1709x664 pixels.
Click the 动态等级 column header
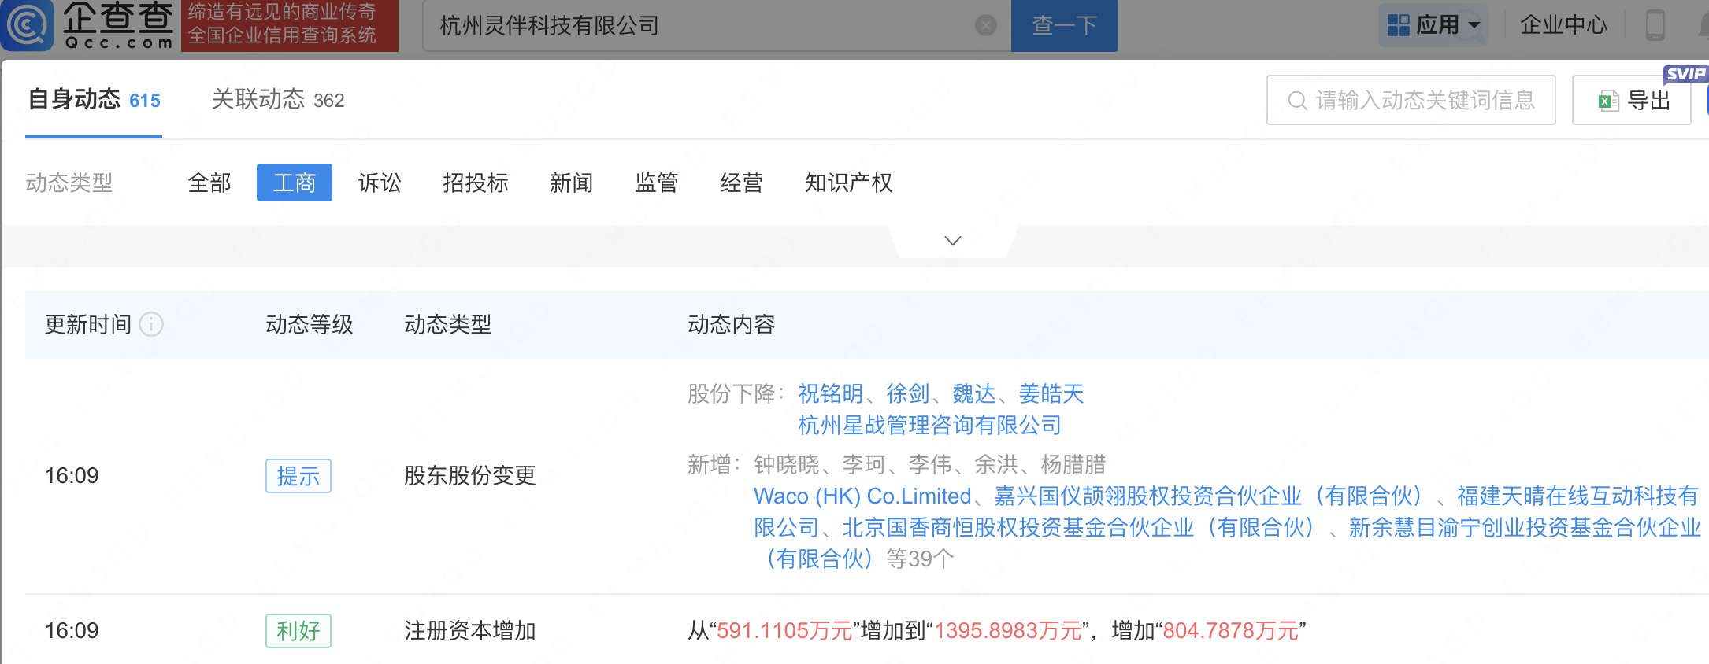click(x=310, y=324)
